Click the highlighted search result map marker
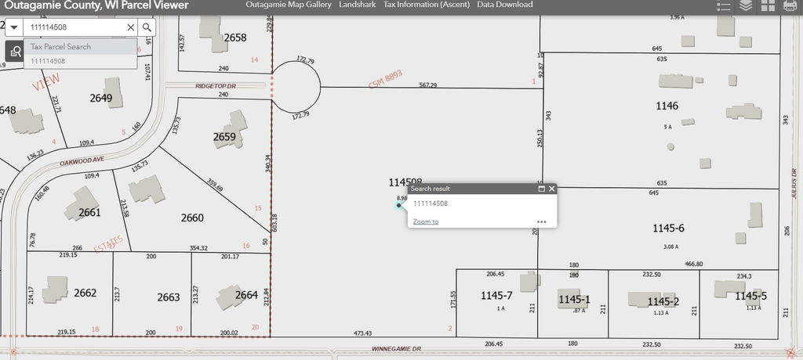The image size is (803, 360). click(x=399, y=206)
